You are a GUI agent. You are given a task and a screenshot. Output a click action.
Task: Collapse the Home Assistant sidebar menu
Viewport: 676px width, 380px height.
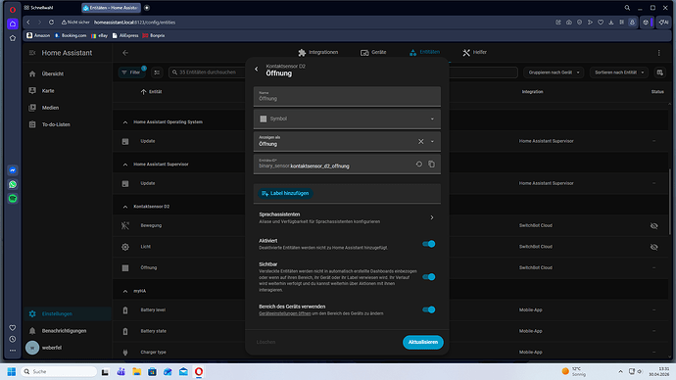click(32, 53)
